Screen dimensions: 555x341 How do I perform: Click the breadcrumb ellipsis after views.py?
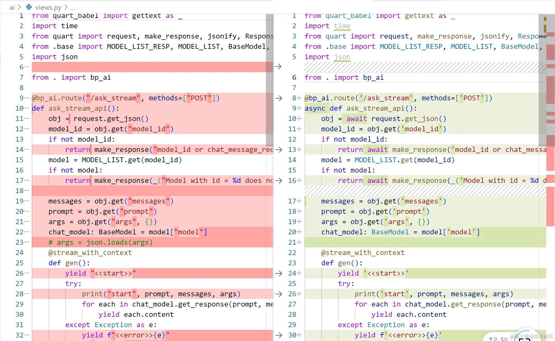73,8
